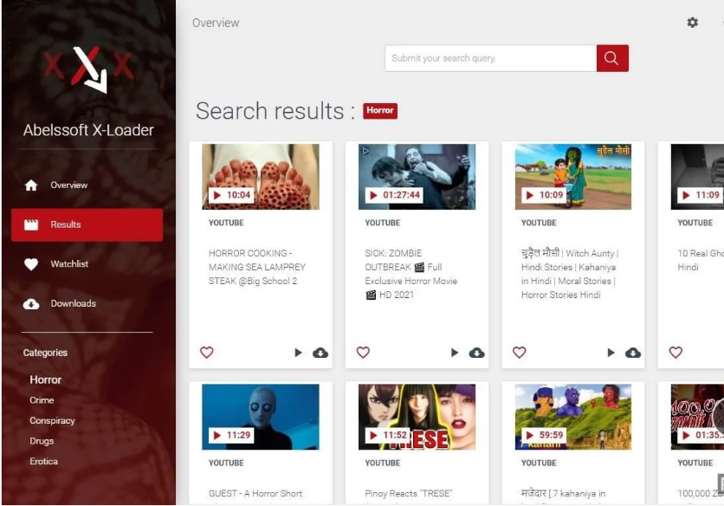This screenshot has width=724, height=506.
Task: Toggle favorite heart on Zombie Outbreak card
Action: pyautogui.click(x=363, y=353)
